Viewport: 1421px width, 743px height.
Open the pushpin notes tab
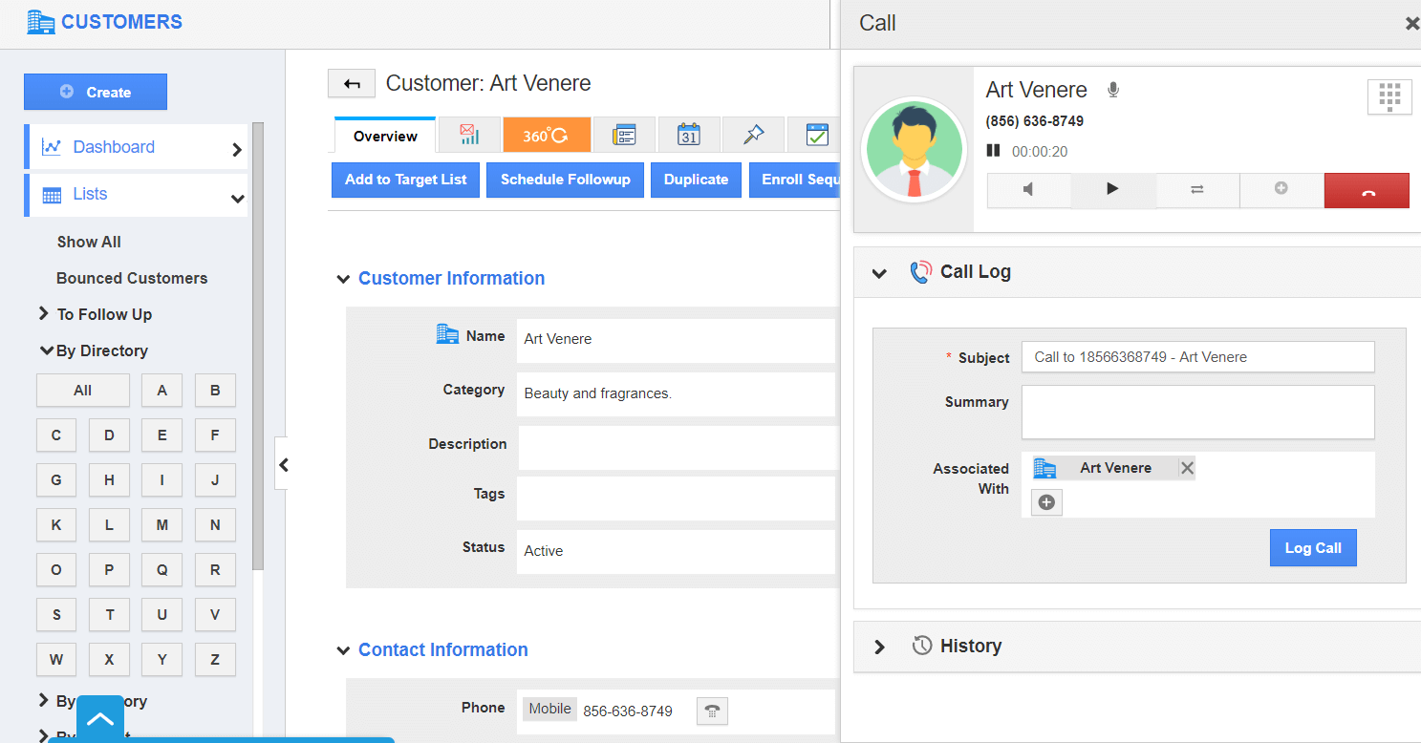tap(753, 136)
